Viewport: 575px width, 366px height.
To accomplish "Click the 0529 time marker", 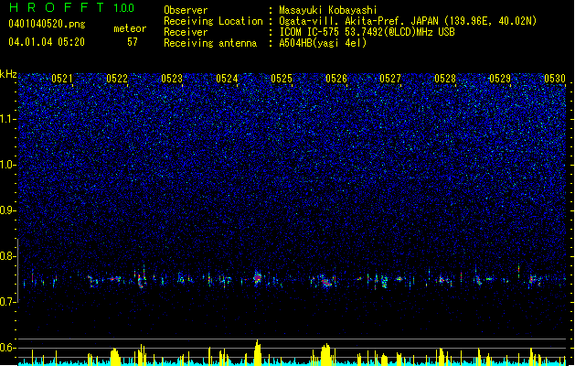I will click(500, 79).
